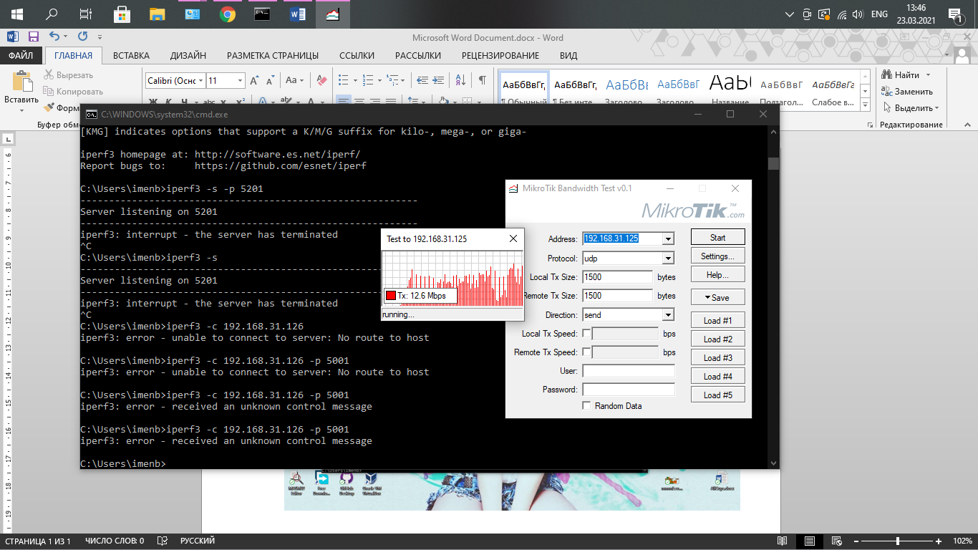Screen dimensions: 978x550
Task: Open the Calibri font name dropdown
Action: coord(201,81)
